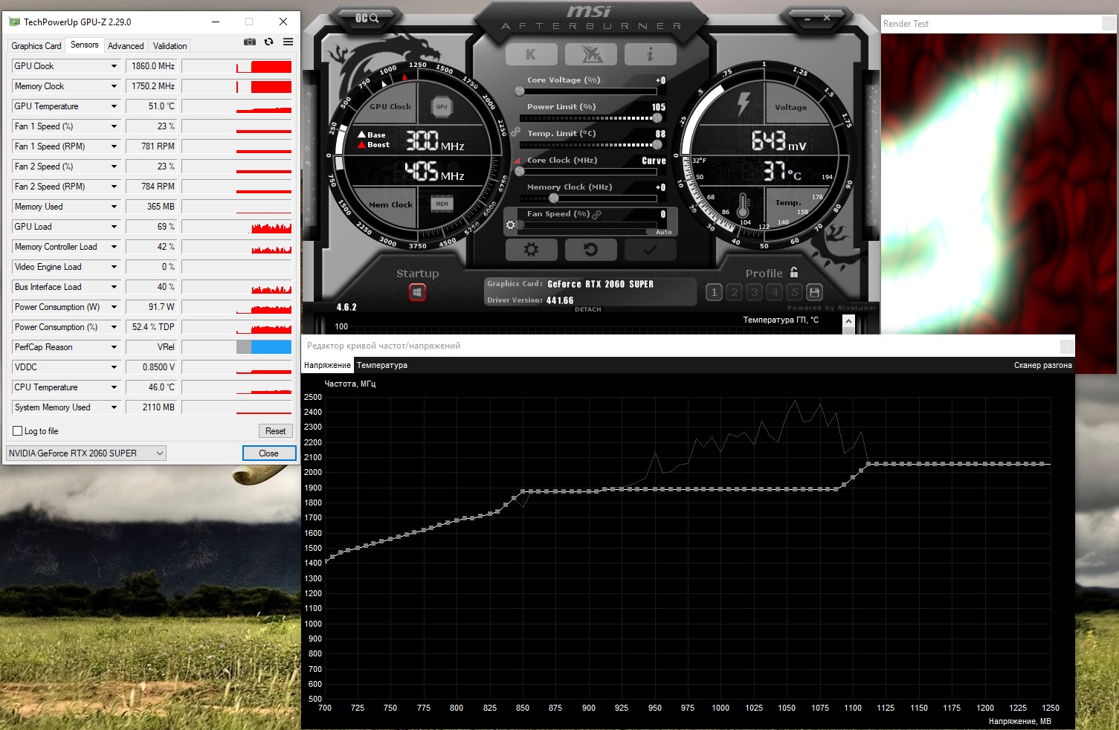The image size is (1119, 730).
Task: Toggle Afterburner Startup with Windows button
Action: pos(417,293)
